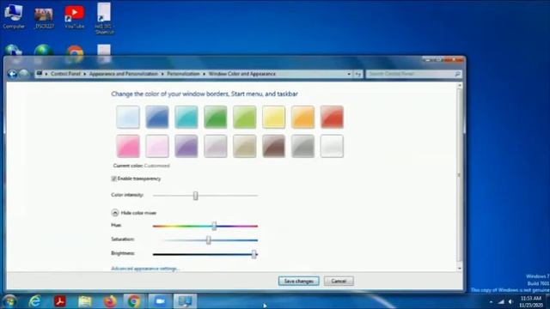This screenshot has height=309, width=550.
Task: Open File Explorer from taskbar
Action: (84, 301)
